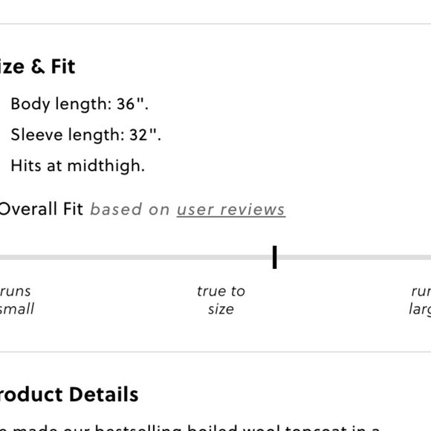Click the 'Body length' text
The image size is (431, 431).
61,104
